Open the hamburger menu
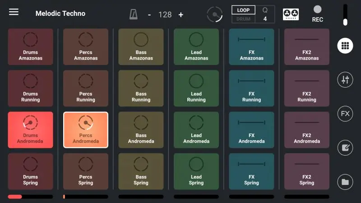Screen dimensions: 361x203 [x=14, y=12]
